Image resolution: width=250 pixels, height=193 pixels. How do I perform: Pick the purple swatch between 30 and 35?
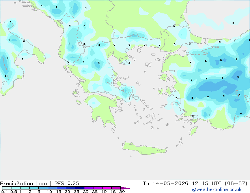[89, 188]
